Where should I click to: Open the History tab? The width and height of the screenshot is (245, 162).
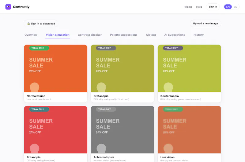(x=198, y=35)
